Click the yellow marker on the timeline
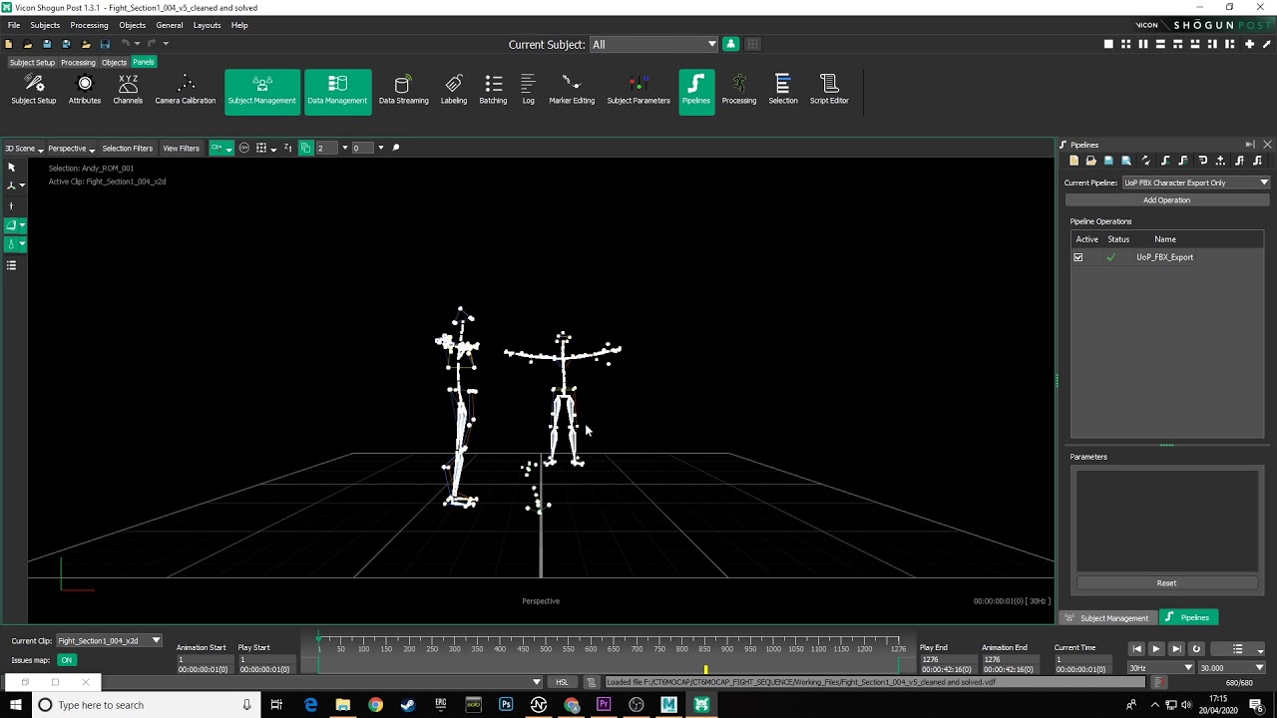The image size is (1277, 718). 705,669
